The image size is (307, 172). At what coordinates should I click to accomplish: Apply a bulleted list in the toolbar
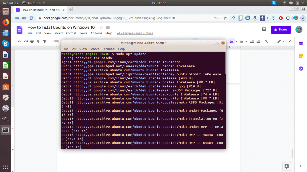point(242,41)
